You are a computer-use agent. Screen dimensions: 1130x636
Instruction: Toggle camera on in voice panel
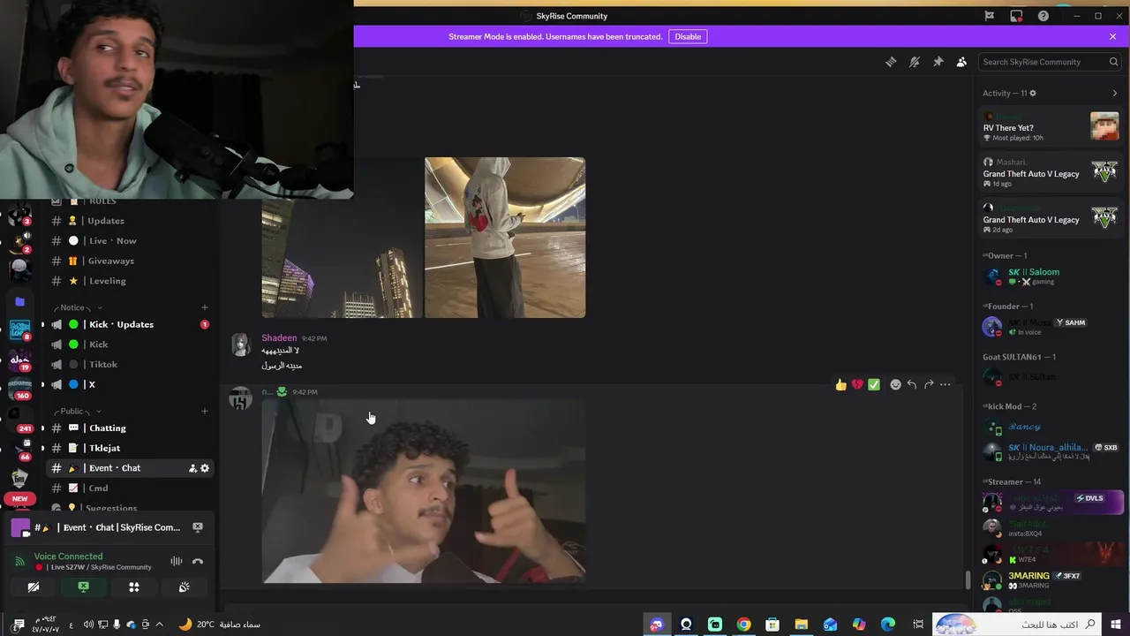pyautogui.click(x=34, y=587)
